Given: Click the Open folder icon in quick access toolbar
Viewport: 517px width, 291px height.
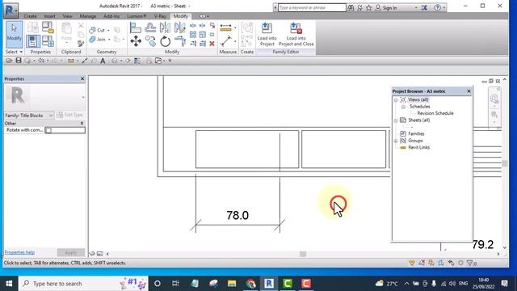Looking at the screenshot, I should (x=9, y=61).
